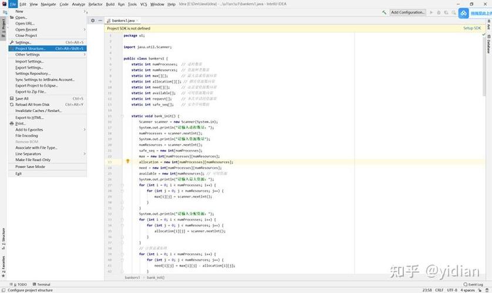Select Project Structure... menu item
Screen dimensions: 492x293
tap(30, 49)
